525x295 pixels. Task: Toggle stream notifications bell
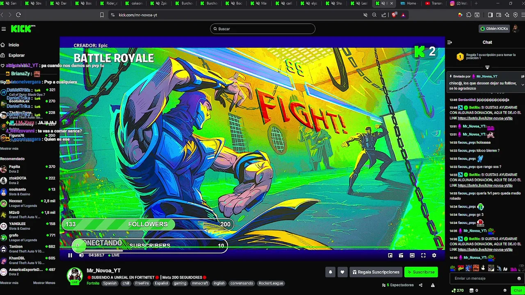tap(331, 272)
